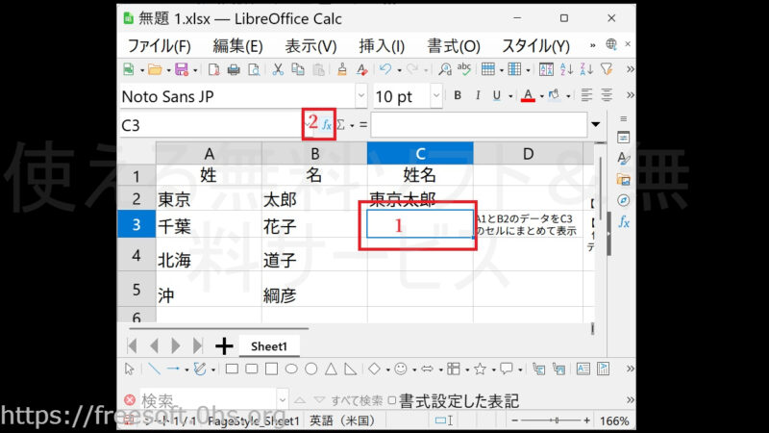Open the Function Wizard fx icon
Screen dimensions: 769x433
point(327,125)
